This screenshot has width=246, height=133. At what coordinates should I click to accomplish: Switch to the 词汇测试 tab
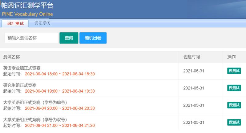point(15,23)
